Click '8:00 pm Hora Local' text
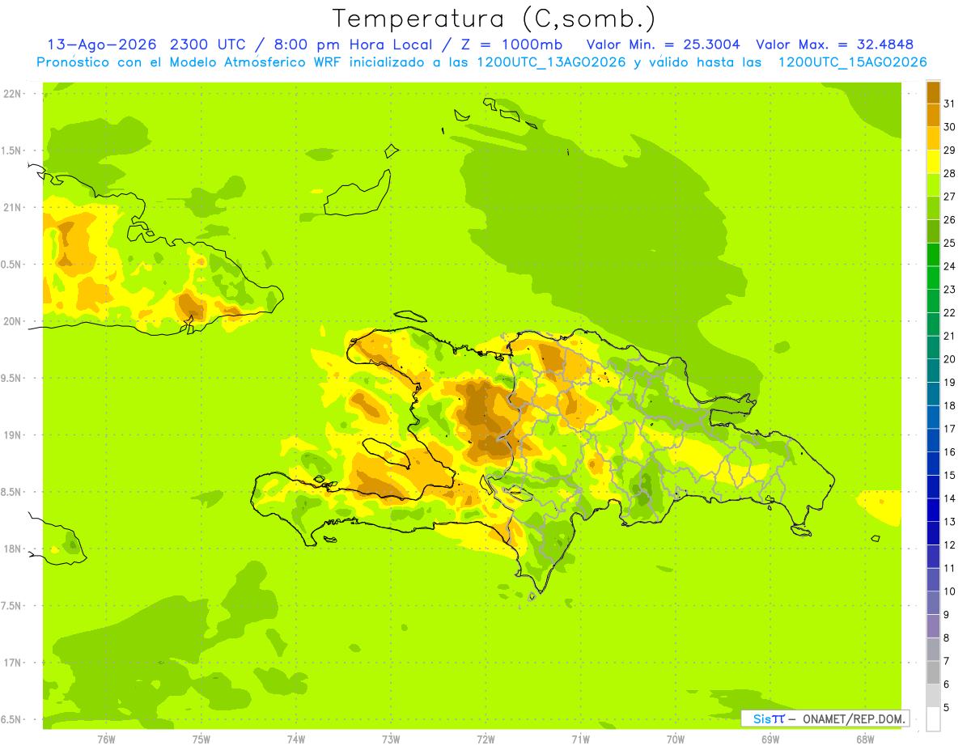Viewport: 971px width, 750px height. pyautogui.click(x=355, y=44)
